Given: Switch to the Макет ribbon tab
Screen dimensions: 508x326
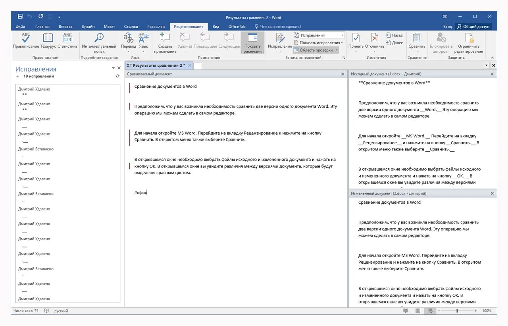Looking at the screenshot, I should click(109, 27).
